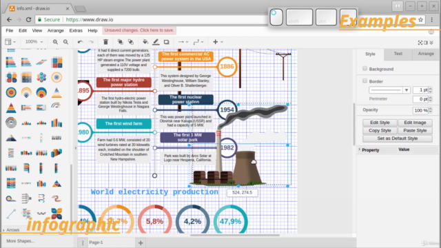Select the Page-1 tab

[x=96, y=242]
